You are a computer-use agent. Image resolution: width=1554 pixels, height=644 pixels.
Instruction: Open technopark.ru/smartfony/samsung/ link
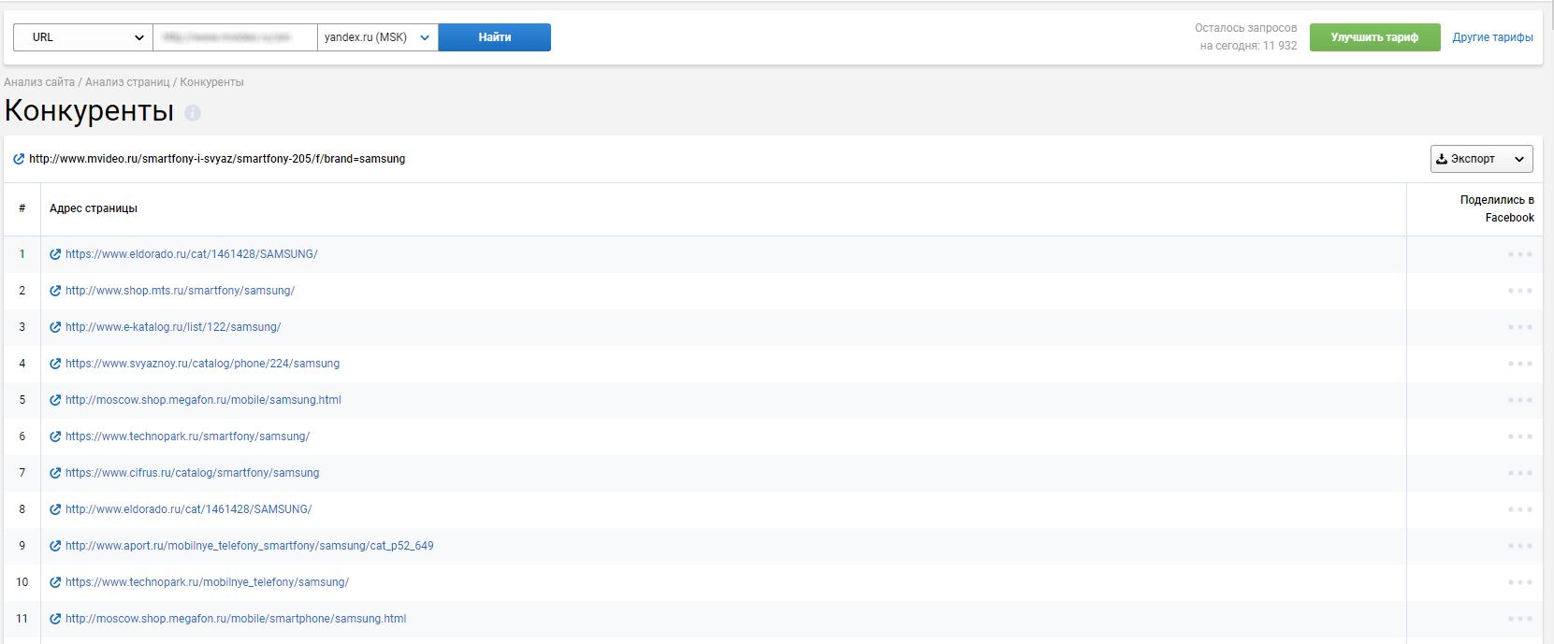click(x=187, y=436)
